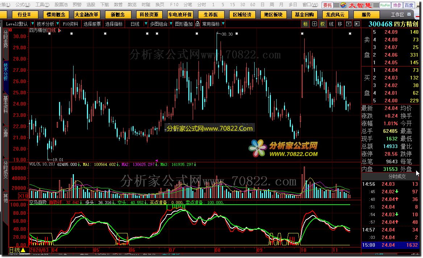Expand the 多图组合 dropdown arrow
Image resolution: width=423 pixels, height=258 pixels.
[171, 24]
